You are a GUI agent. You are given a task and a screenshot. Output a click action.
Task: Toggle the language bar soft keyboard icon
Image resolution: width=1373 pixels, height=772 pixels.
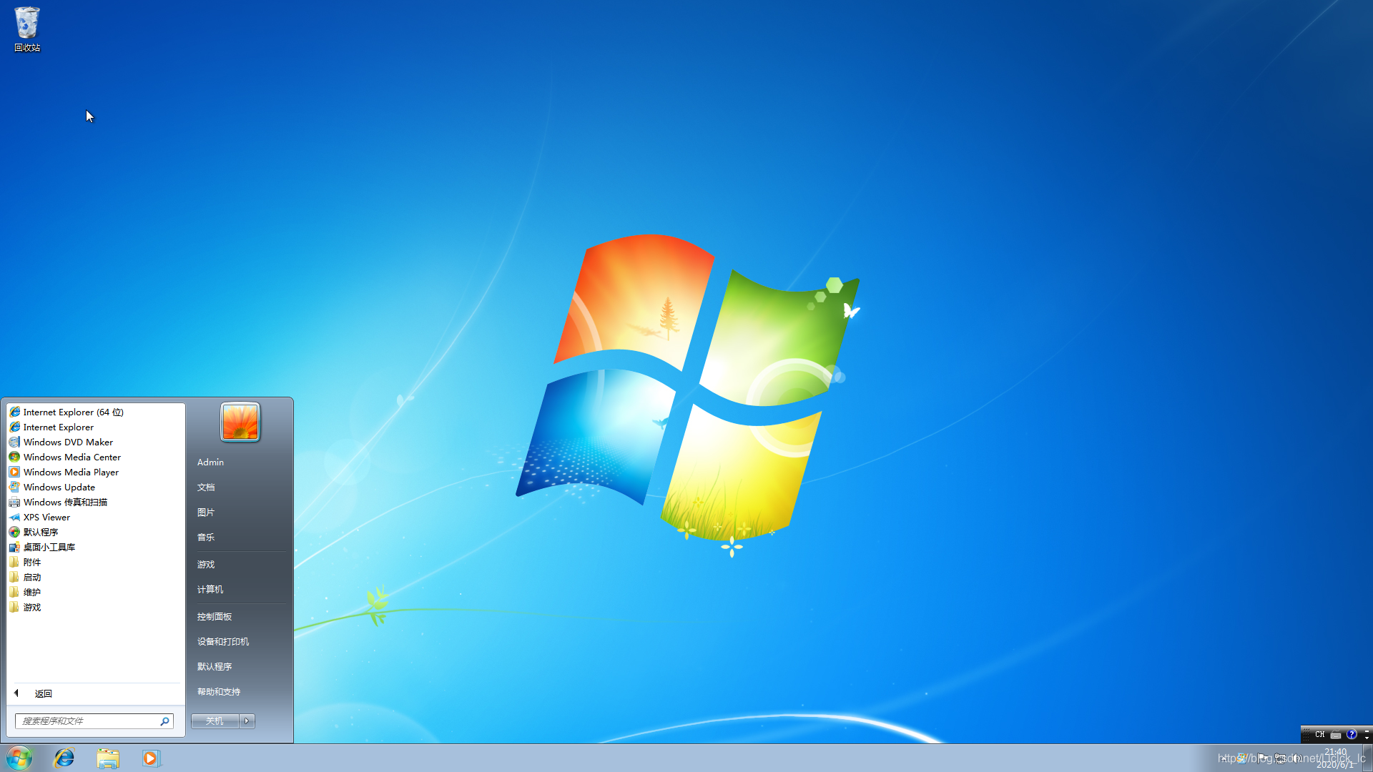(1336, 735)
